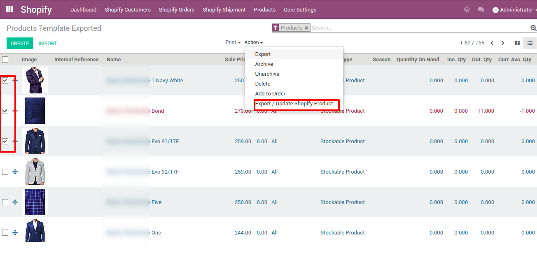537x253 pixels.
Task: Go to previous page arrow
Action: 492,43
